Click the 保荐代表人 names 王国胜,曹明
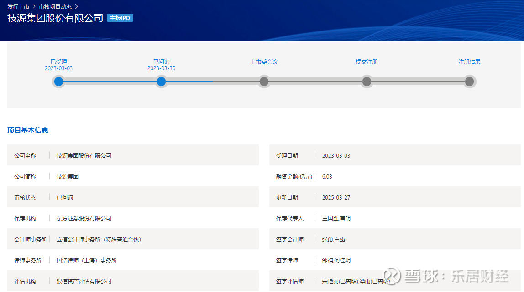This screenshot has height=292, width=524. pyautogui.click(x=336, y=218)
